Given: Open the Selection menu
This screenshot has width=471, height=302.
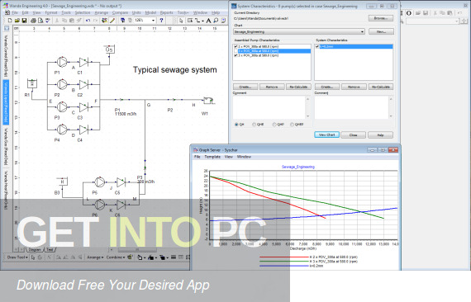Looking at the screenshot, I should (83, 13).
